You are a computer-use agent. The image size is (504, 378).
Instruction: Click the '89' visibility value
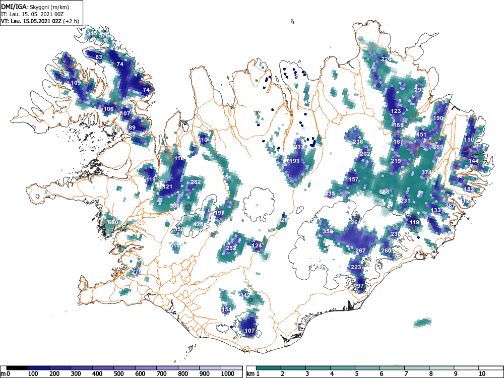point(132,128)
